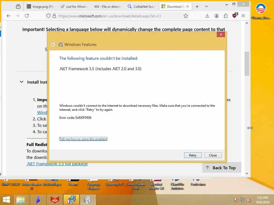The width and height of the screenshot is (274, 205).
Task: Click muted volume tray icon
Action: [x=249, y=200]
